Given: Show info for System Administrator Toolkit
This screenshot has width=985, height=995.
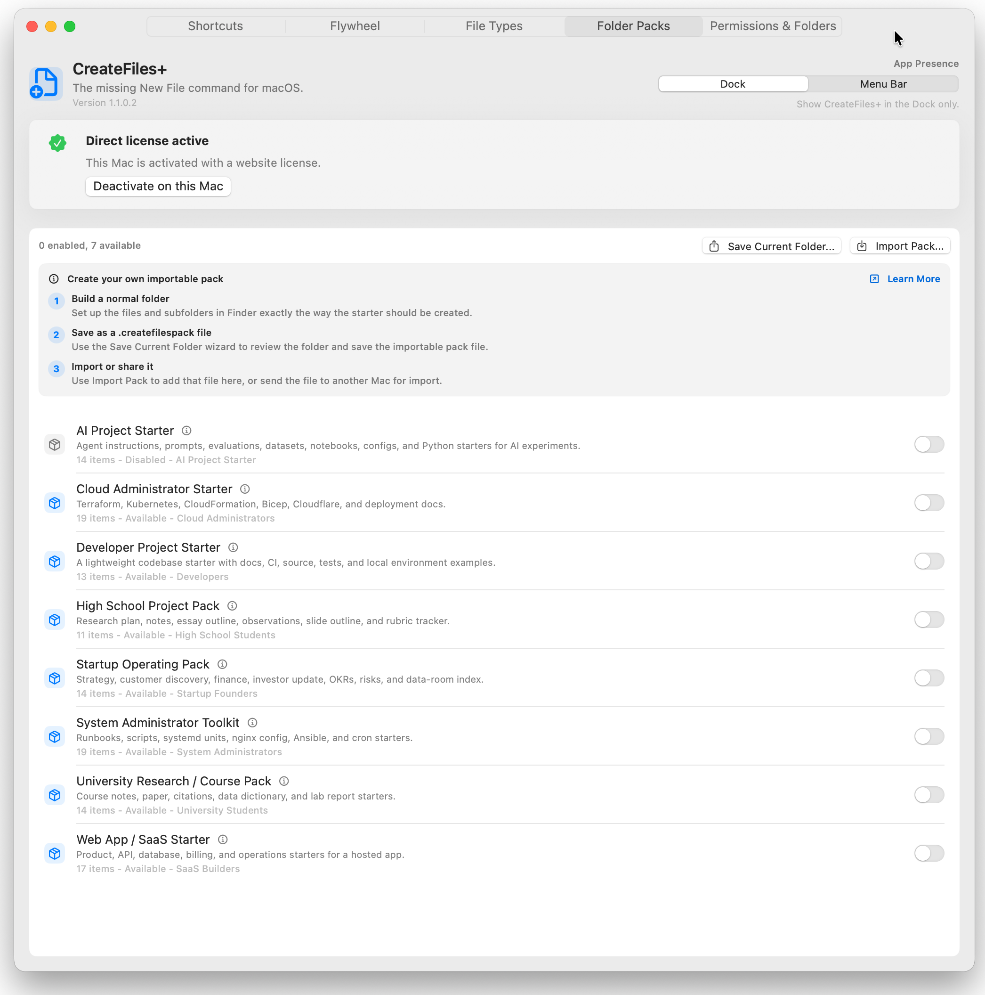Looking at the screenshot, I should pyautogui.click(x=252, y=723).
